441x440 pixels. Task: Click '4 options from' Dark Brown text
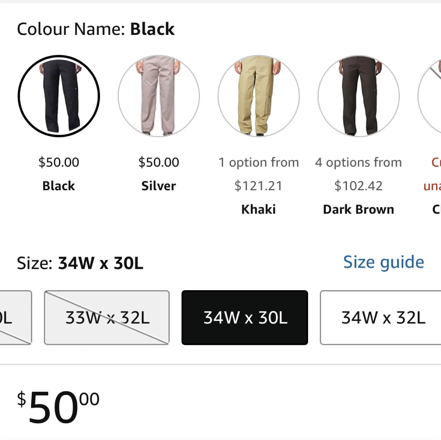[359, 162]
